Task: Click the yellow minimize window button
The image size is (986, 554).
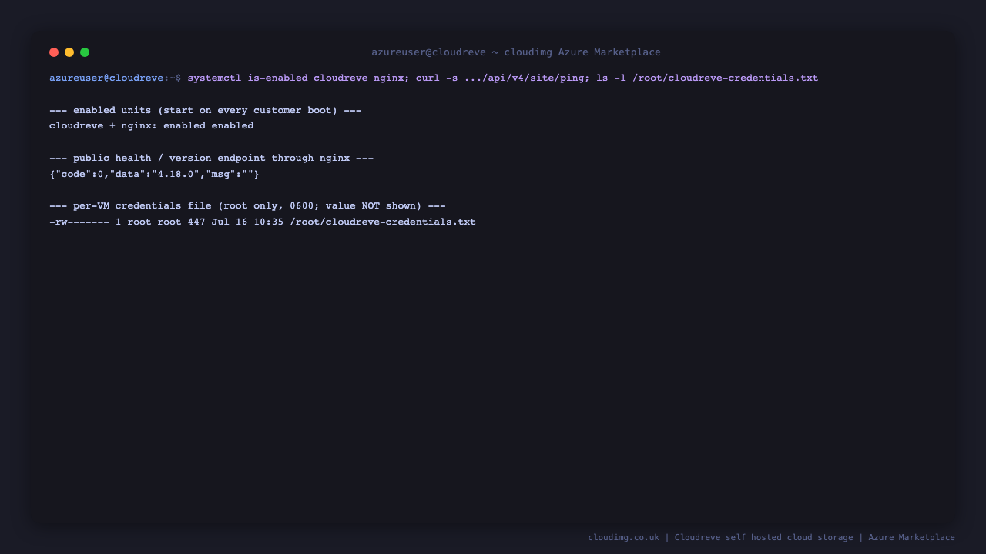Action: tap(69, 52)
